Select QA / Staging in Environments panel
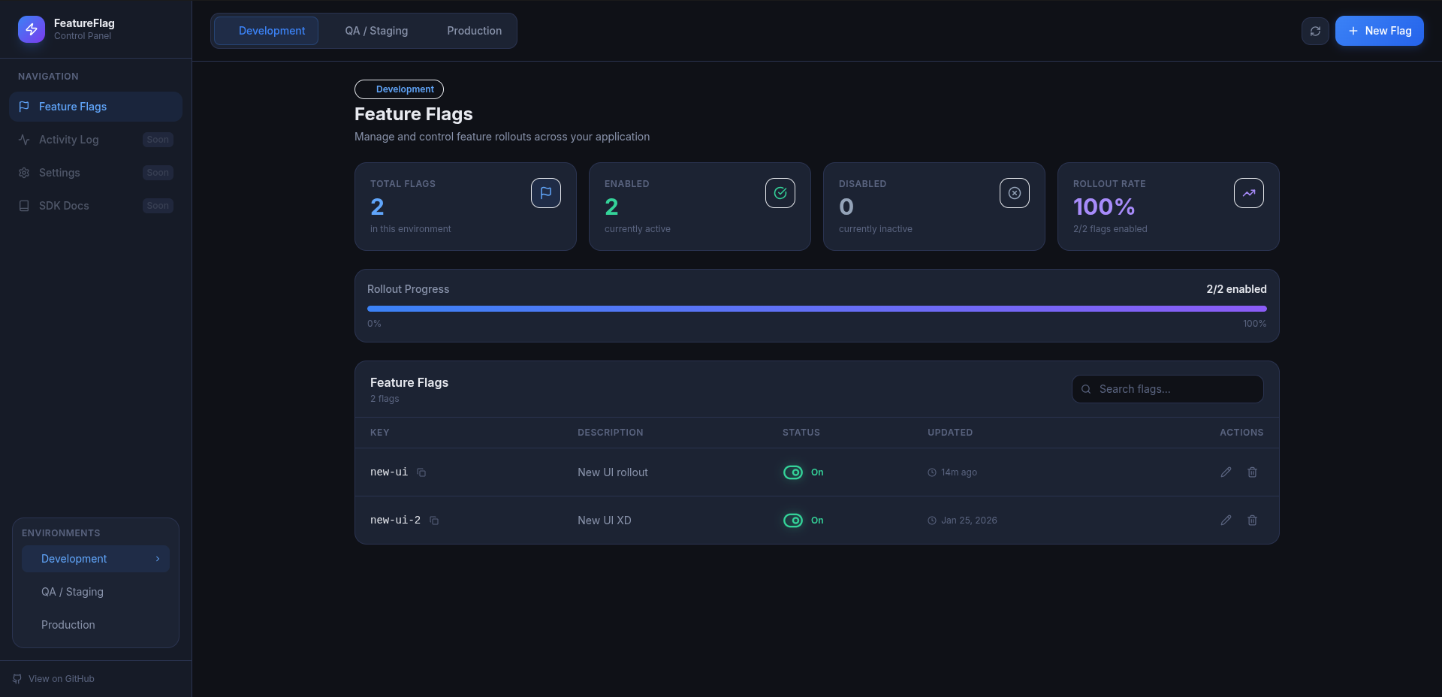1442x697 pixels. click(95, 592)
